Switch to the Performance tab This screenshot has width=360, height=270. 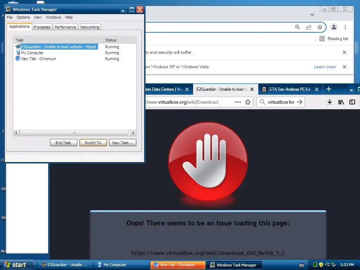[x=65, y=27]
